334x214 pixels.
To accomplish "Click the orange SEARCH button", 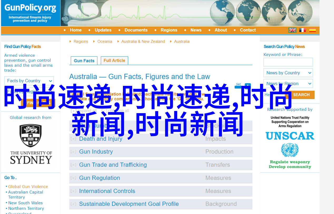I will tap(301, 95).
